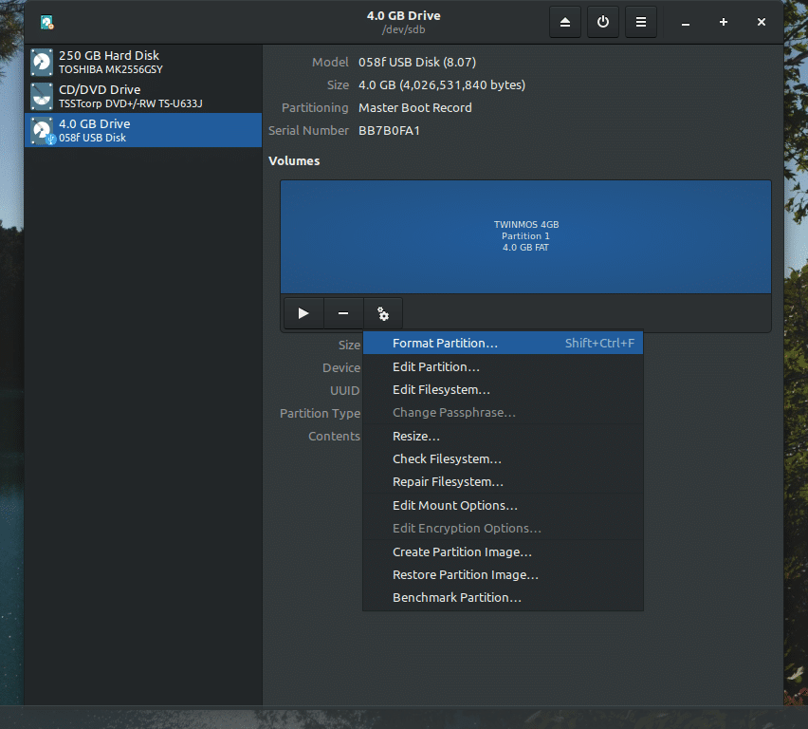Viewport: 808px width, 729px height.
Task: Click the serial number BB7B0FA1 text
Action: 389,131
